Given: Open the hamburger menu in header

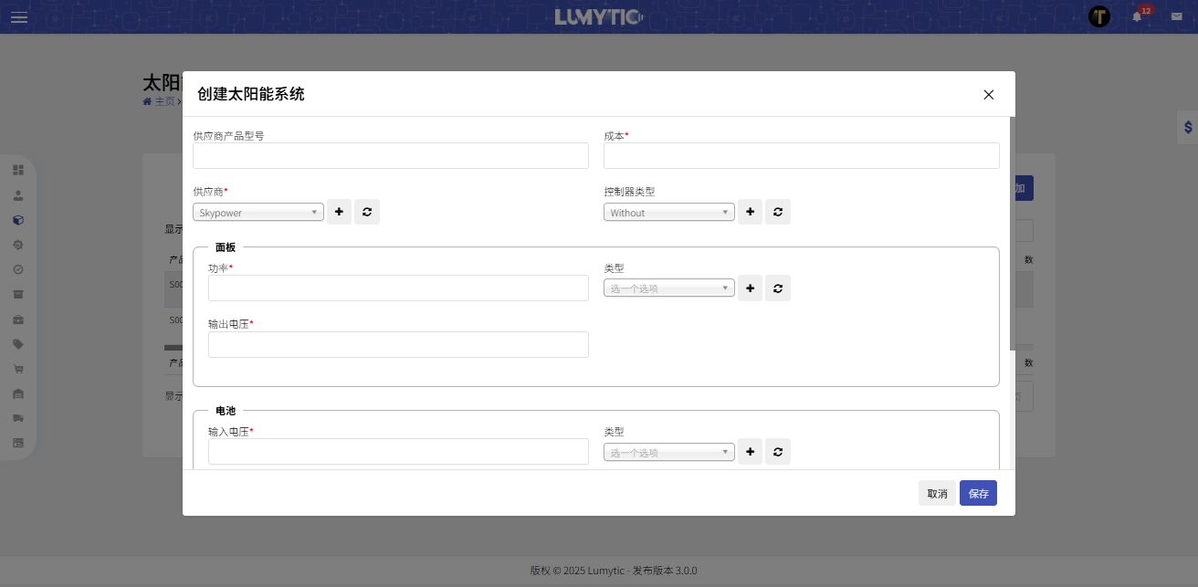Looking at the screenshot, I should click(x=19, y=17).
